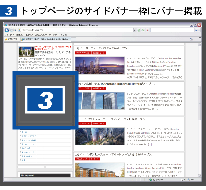The height and width of the screenshot is (190, 206).
Task: Click the red X Stop icon
Action: pos(147,30)
